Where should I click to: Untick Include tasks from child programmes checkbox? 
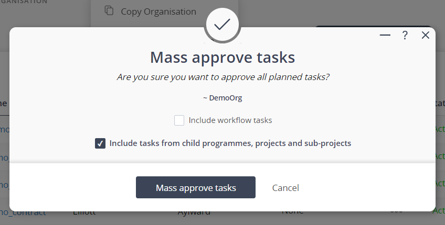[x=100, y=143]
